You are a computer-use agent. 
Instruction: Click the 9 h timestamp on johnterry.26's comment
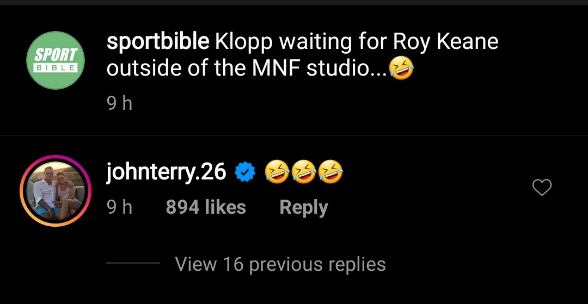(119, 207)
